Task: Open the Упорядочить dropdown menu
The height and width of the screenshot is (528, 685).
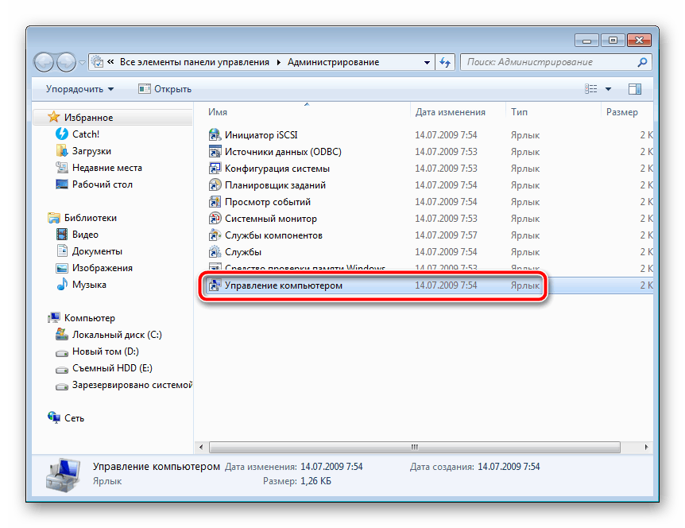Action: click(x=79, y=89)
